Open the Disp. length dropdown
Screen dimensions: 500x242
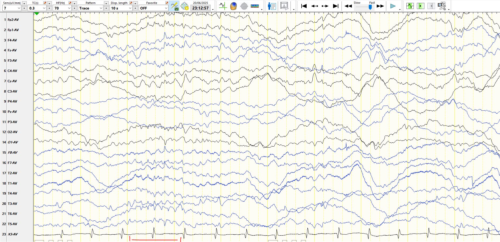tap(121, 8)
